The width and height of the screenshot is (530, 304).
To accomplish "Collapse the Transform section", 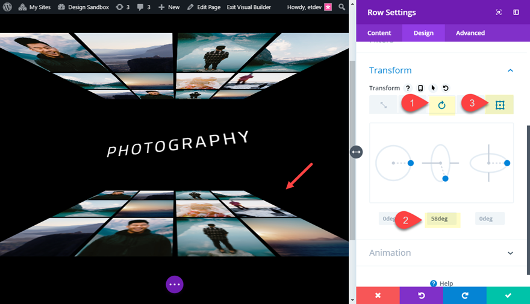I will pos(510,70).
